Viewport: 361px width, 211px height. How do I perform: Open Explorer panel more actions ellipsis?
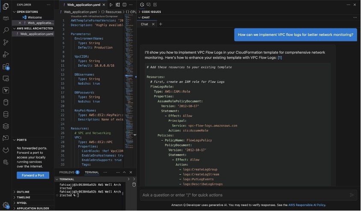(48, 5)
